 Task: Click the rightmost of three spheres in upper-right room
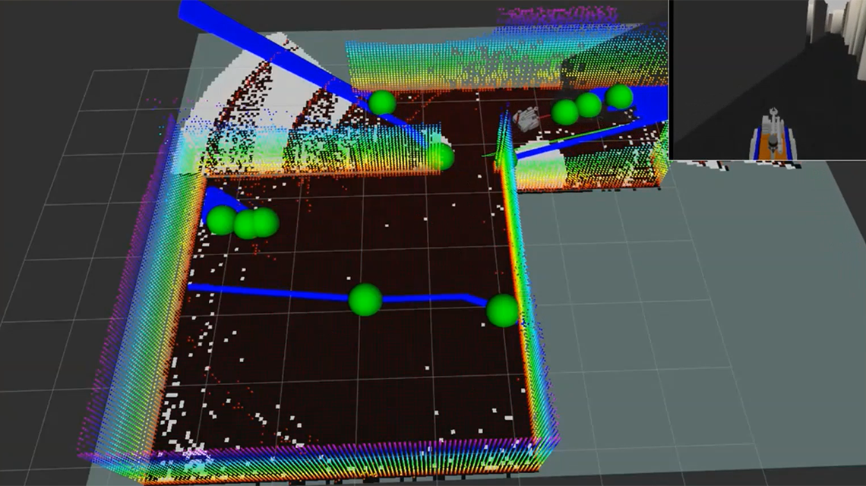pos(620,96)
